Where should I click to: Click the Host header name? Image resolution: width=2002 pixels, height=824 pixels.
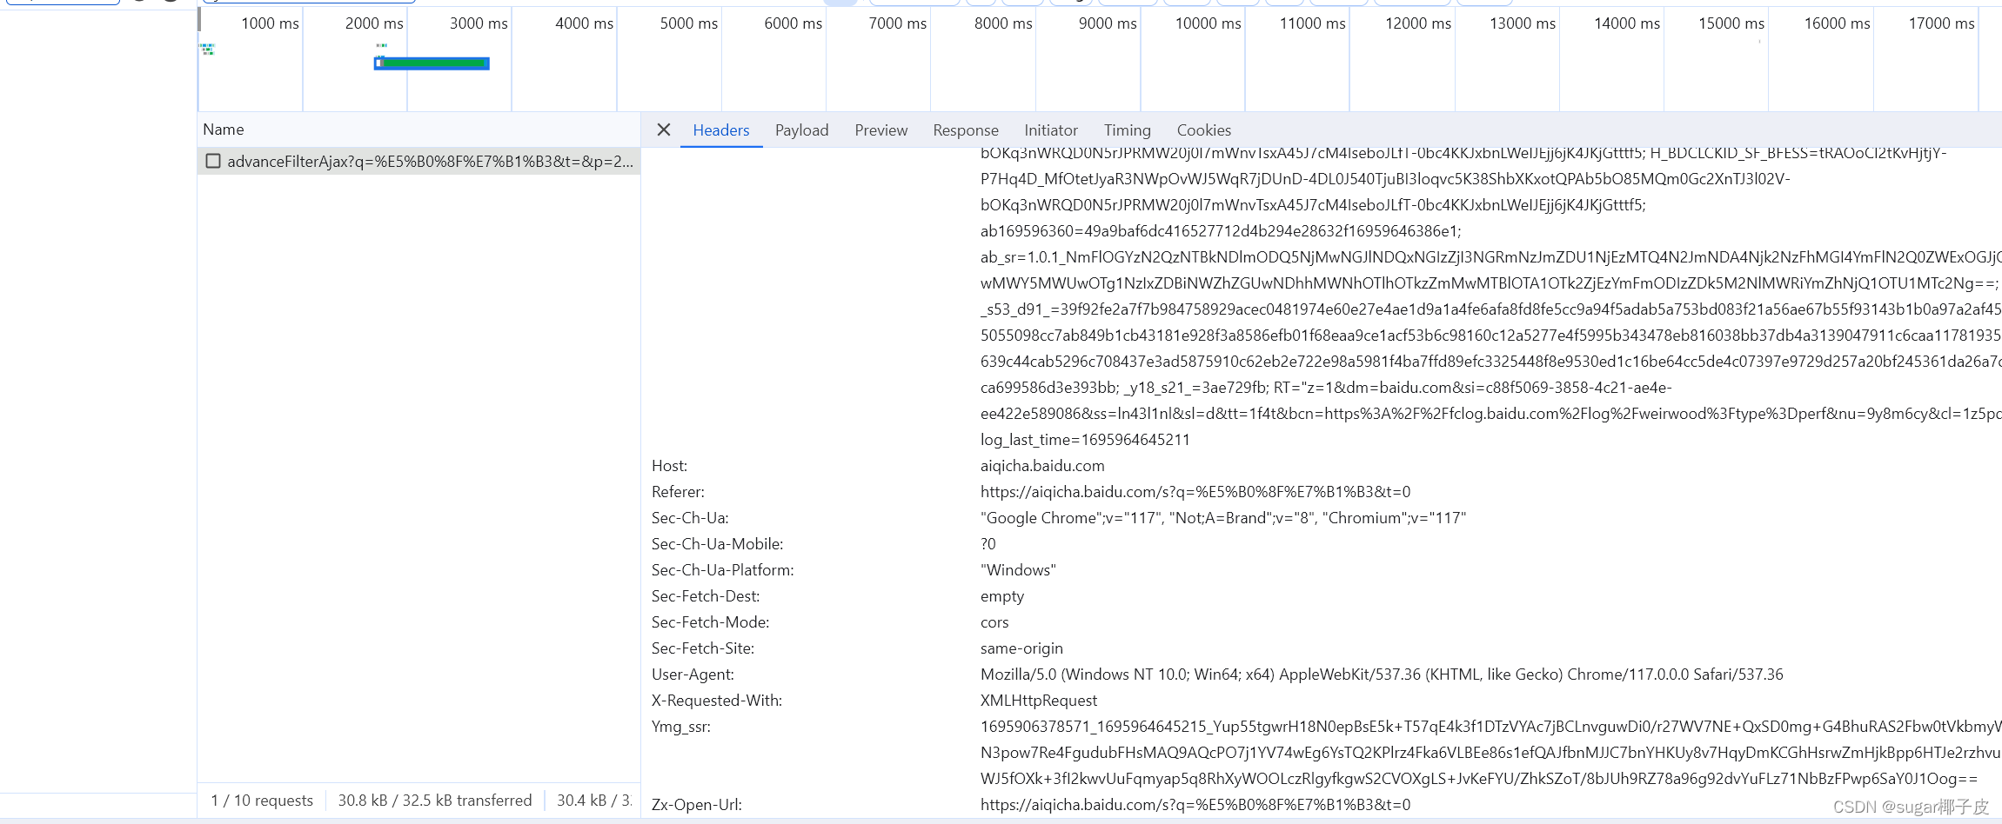tap(669, 466)
